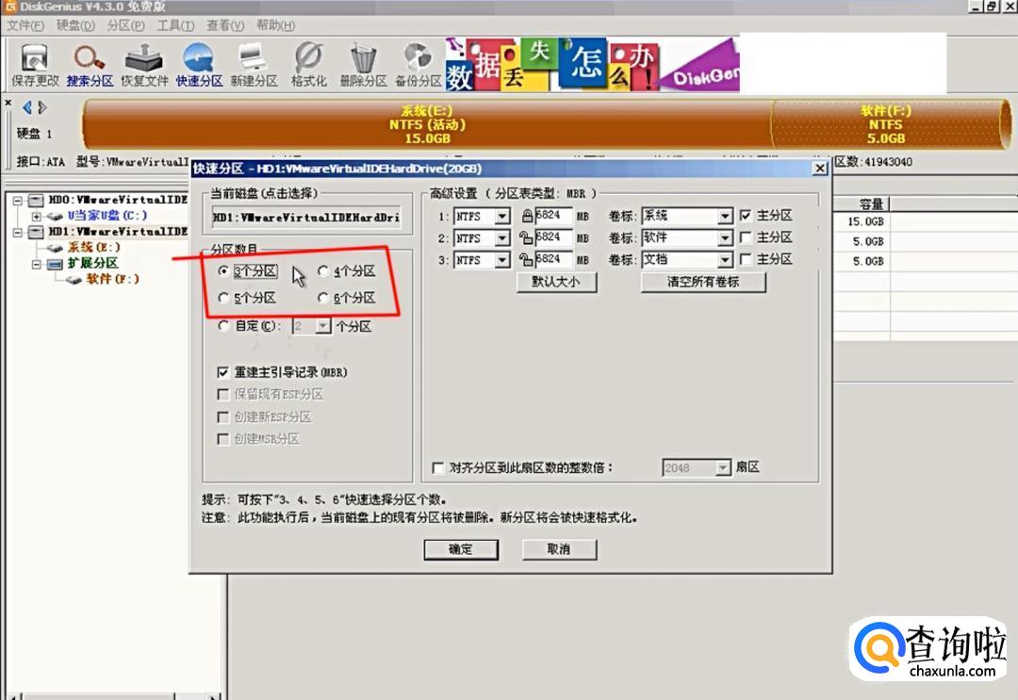The width and height of the screenshot is (1018, 700).
Task: Click the Delete Partition (删除分区) trash icon
Action: (x=363, y=65)
